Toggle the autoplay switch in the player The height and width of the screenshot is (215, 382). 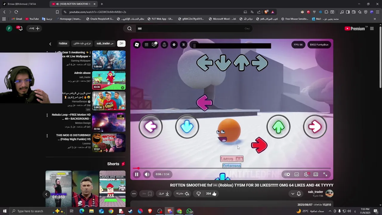point(287,174)
